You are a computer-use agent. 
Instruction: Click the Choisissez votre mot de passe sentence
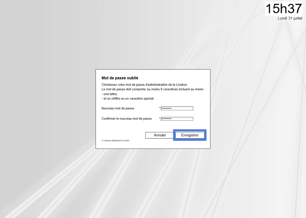tap(144, 85)
